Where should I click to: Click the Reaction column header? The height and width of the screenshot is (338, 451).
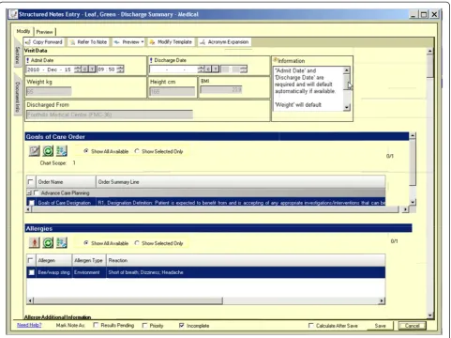coord(246,260)
